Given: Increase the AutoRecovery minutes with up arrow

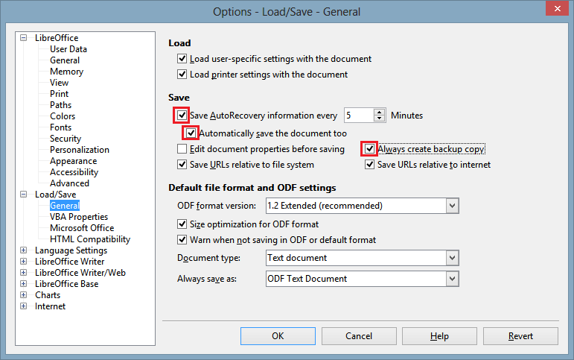Looking at the screenshot, I should pyautogui.click(x=380, y=112).
